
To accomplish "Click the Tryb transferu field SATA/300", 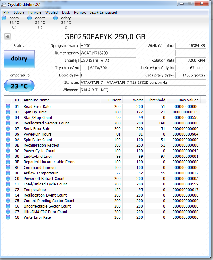I will (x=108, y=68).
